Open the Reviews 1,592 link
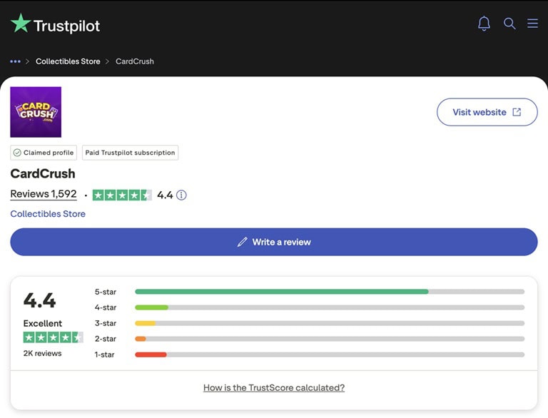This screenshot has height=418, width=548. [44, 194]
